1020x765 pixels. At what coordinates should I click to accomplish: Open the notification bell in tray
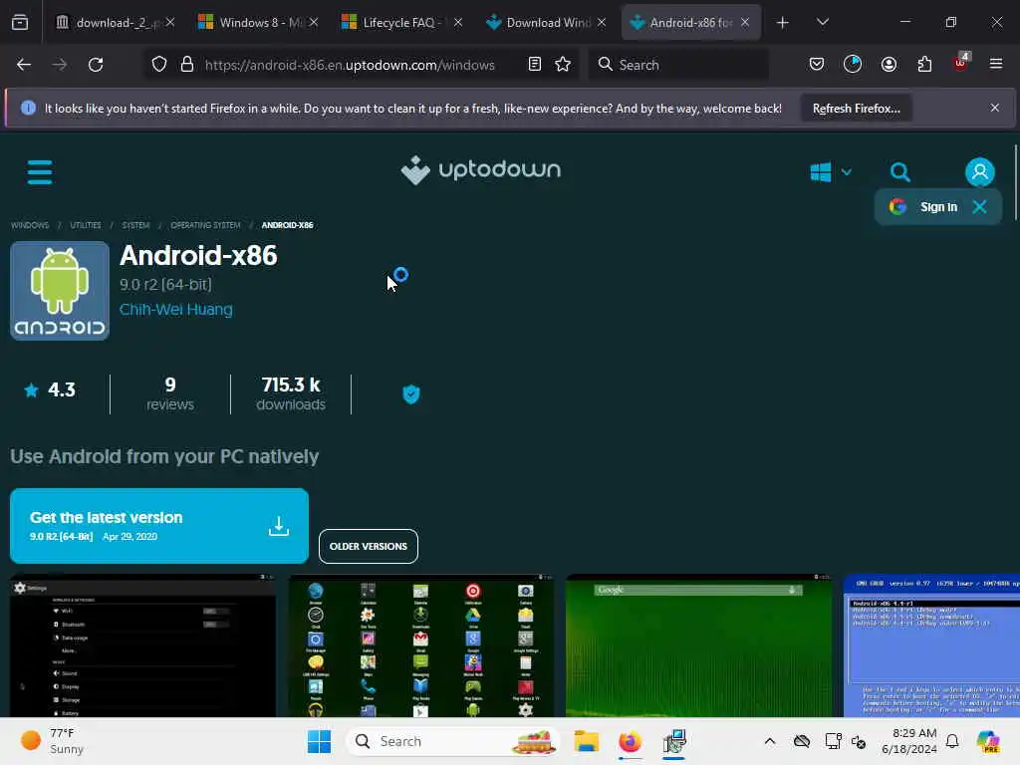[x=952, y=741]
